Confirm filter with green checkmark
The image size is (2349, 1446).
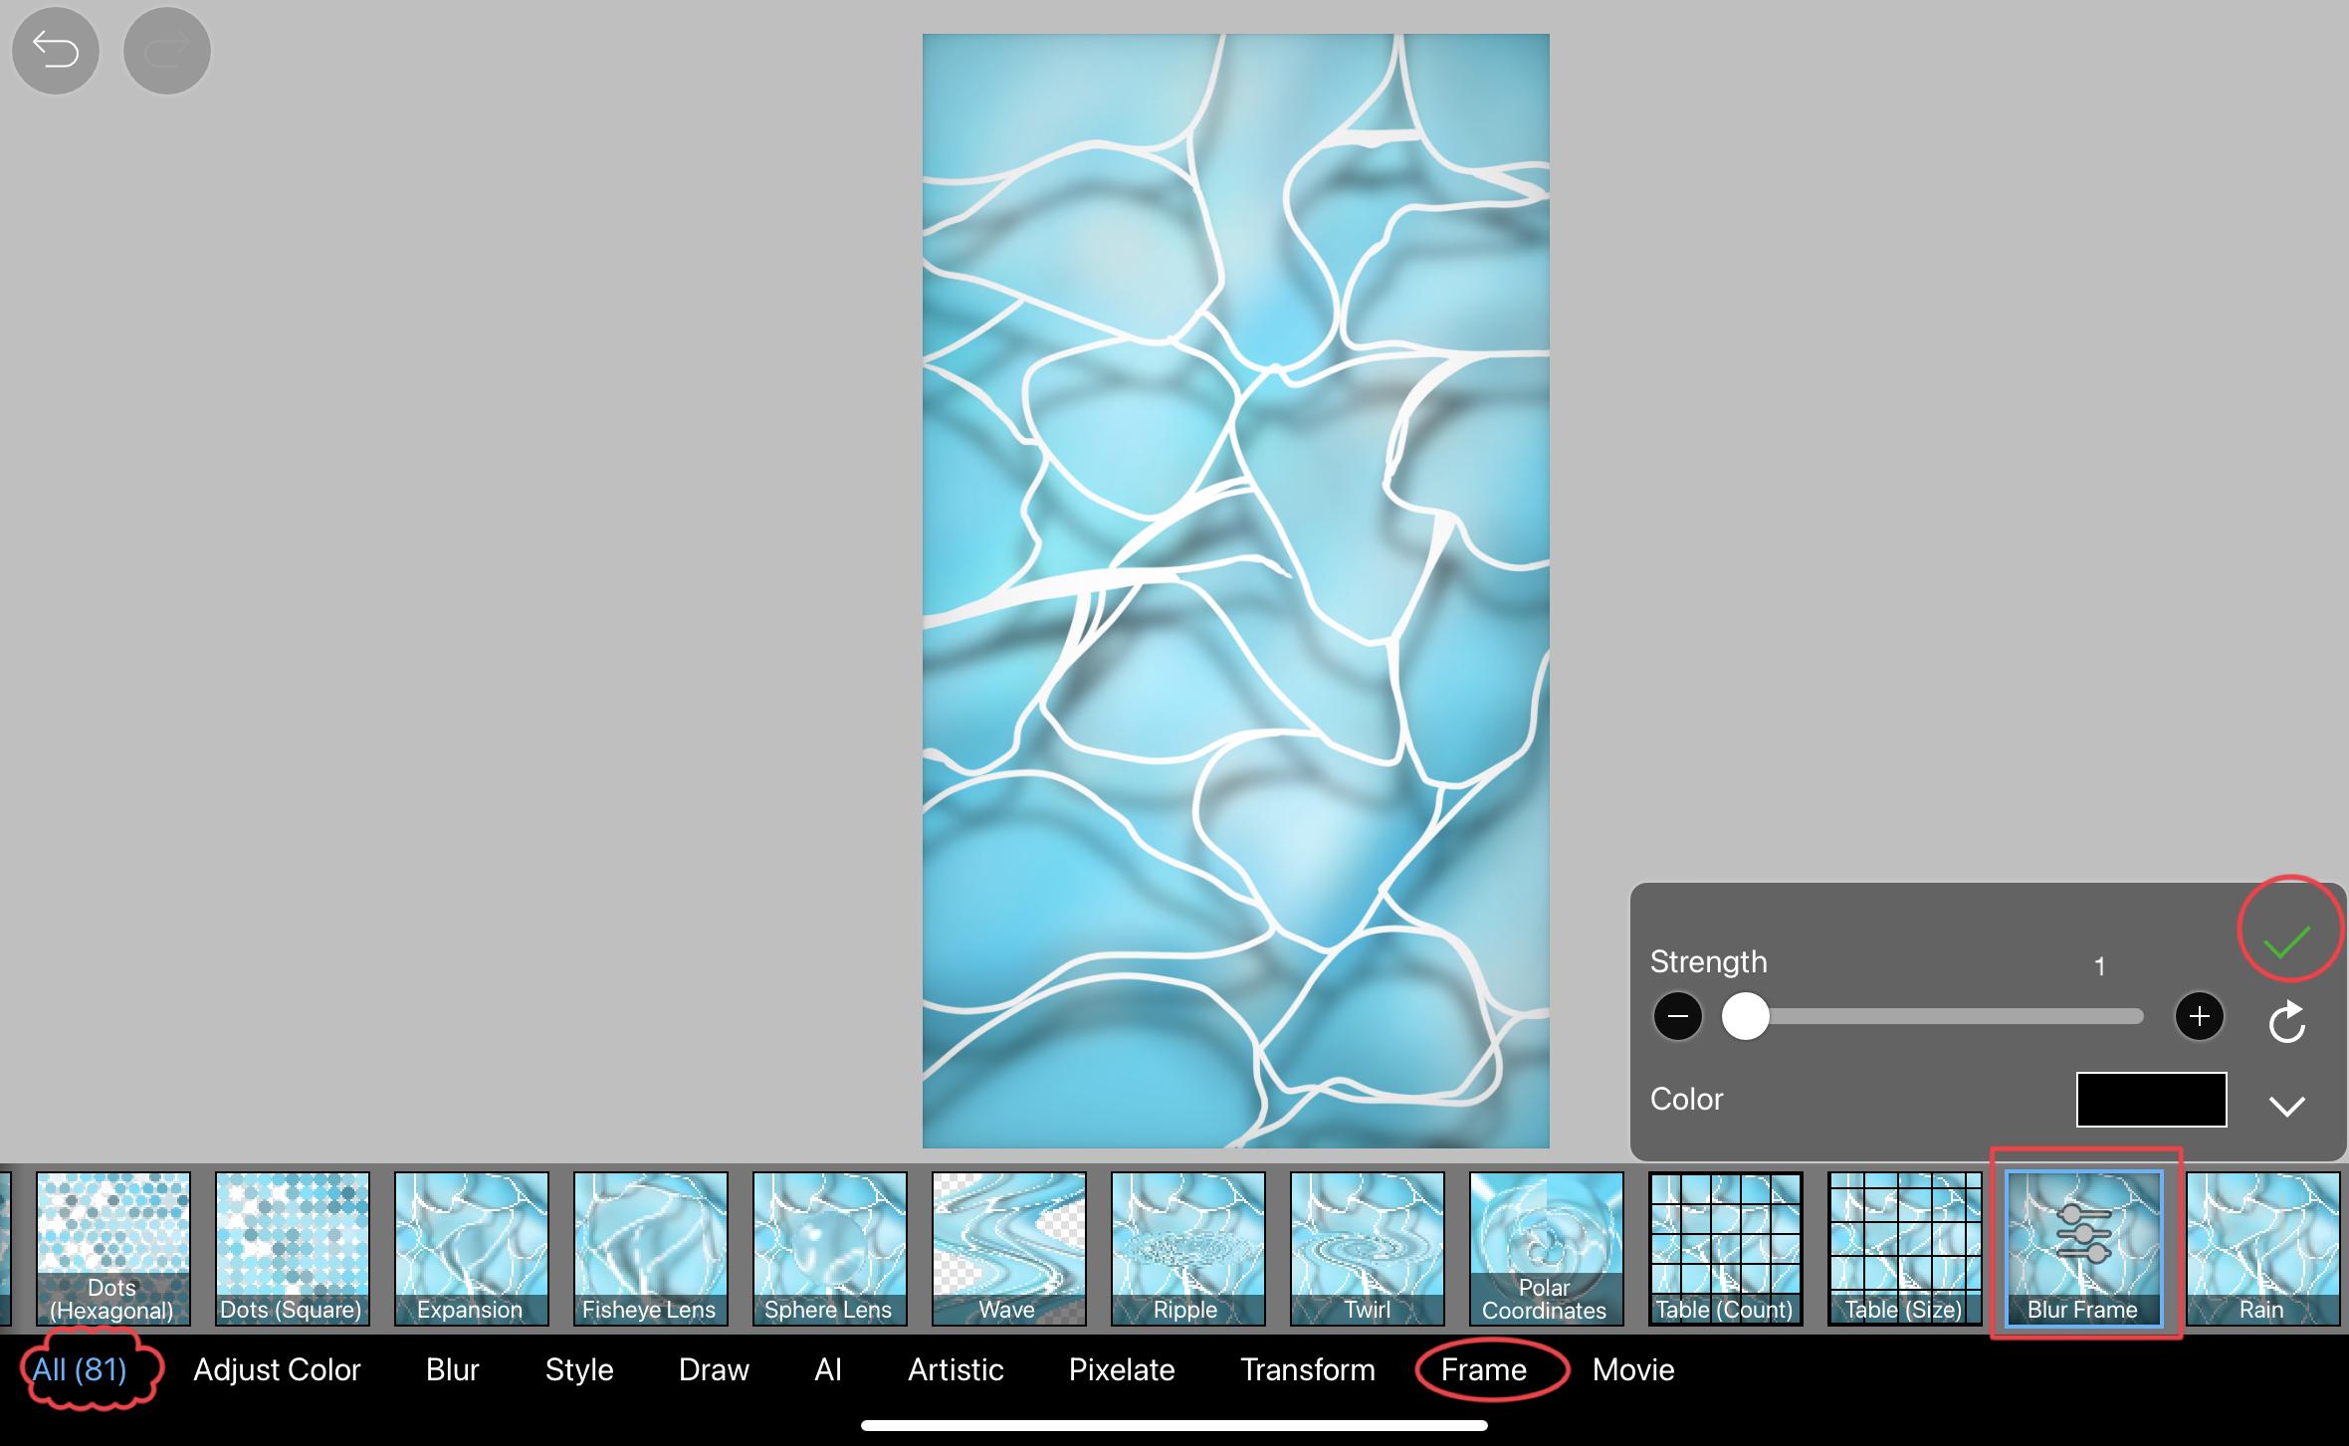2286,940
